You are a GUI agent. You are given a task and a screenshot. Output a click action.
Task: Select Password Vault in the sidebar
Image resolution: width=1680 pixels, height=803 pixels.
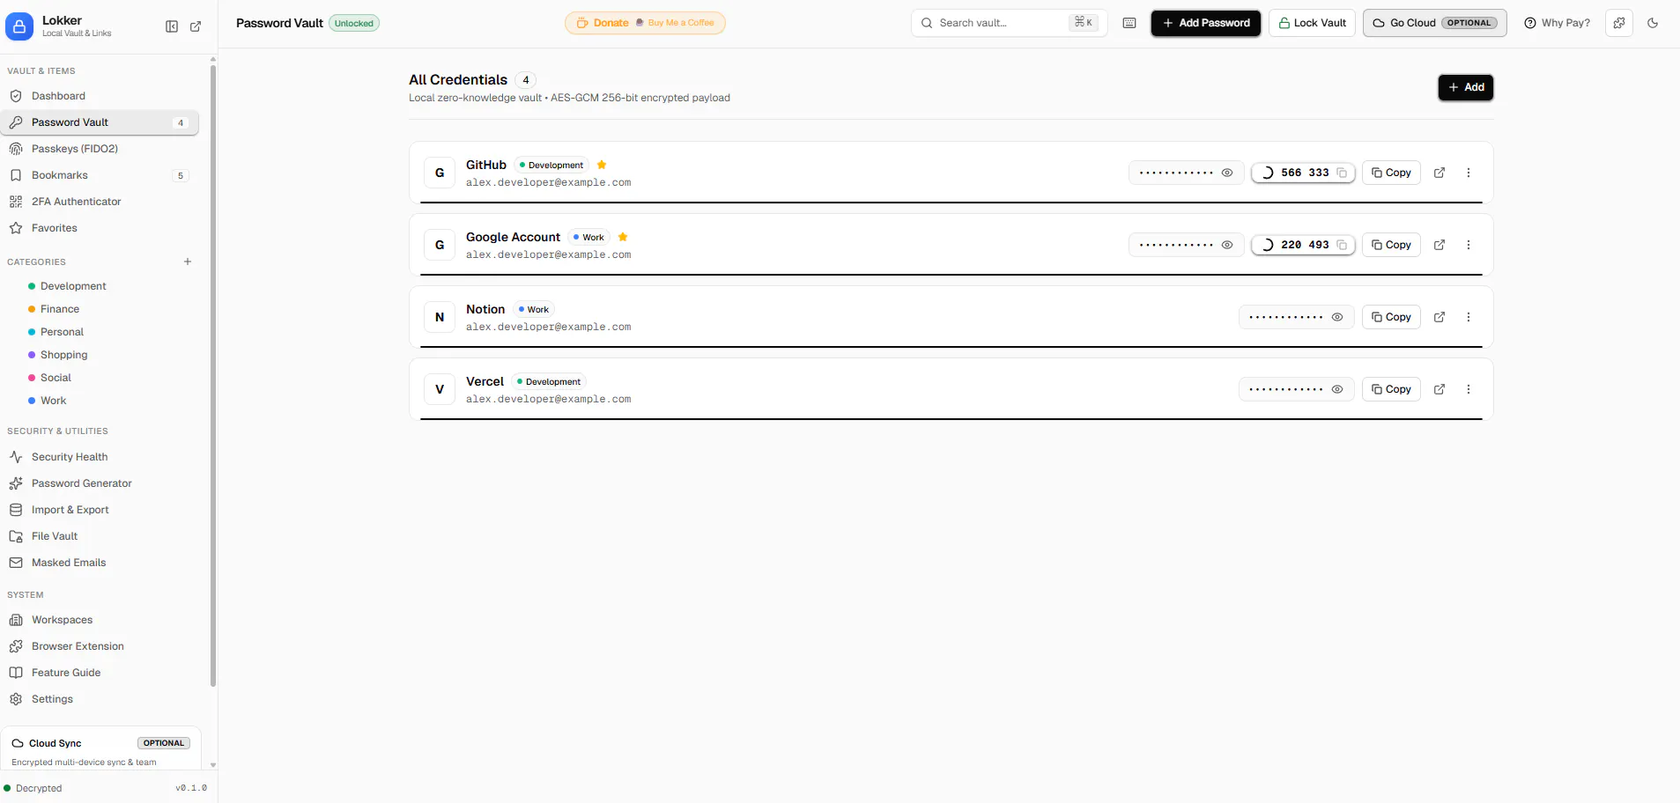[100, 122]
